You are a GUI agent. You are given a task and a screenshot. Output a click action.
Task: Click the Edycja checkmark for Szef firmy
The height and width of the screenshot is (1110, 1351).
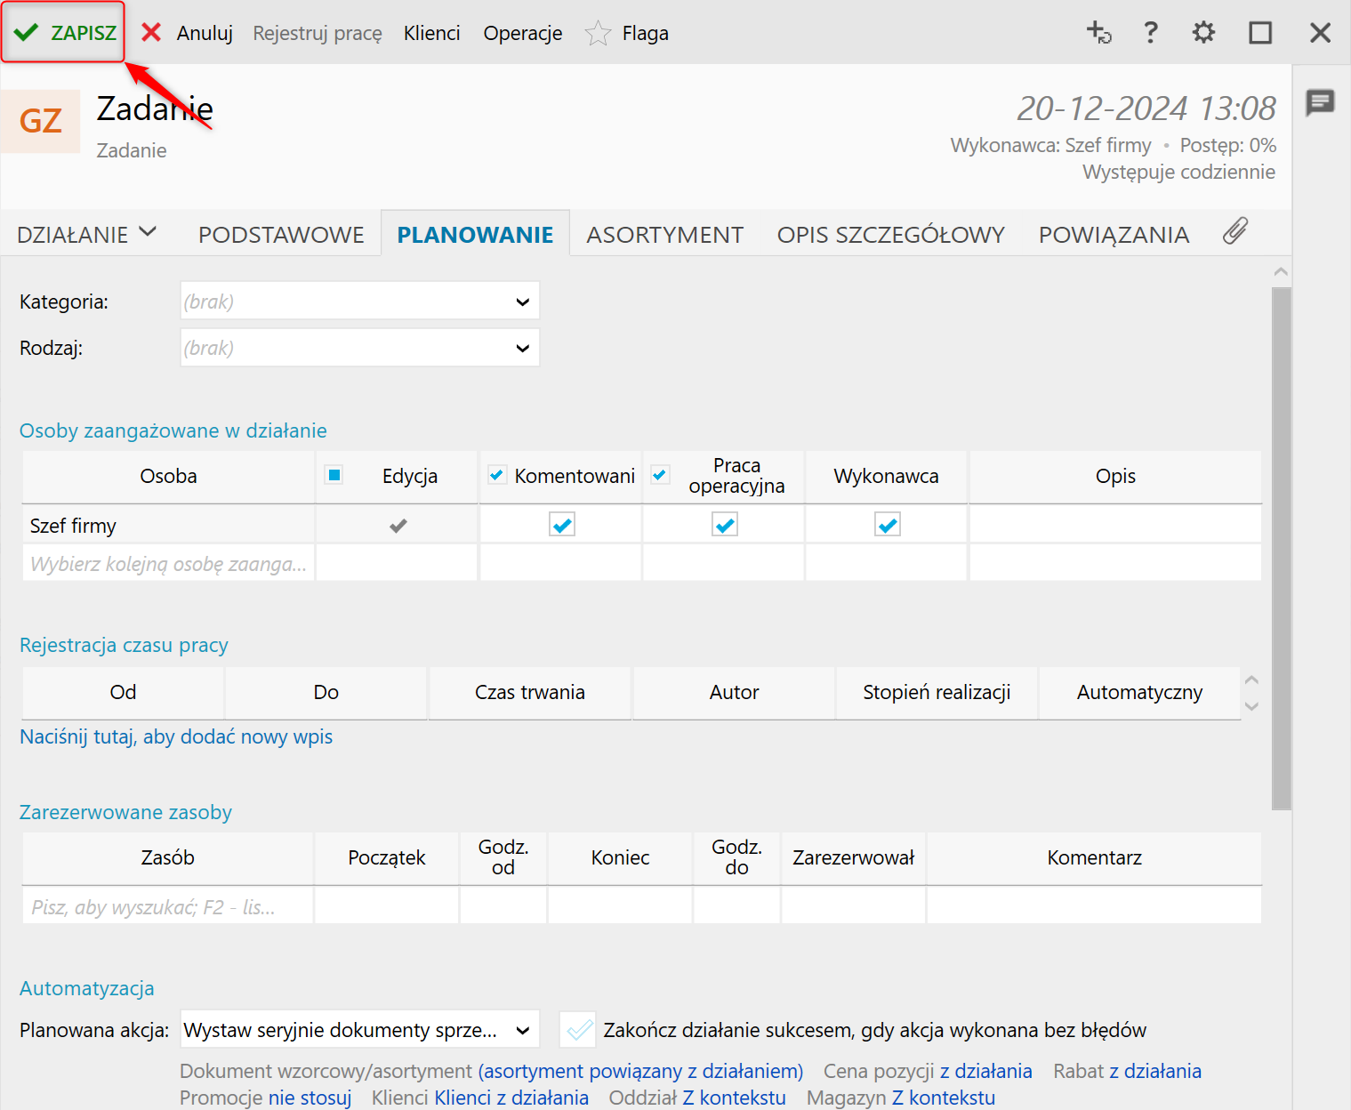[x=398, y=526]
